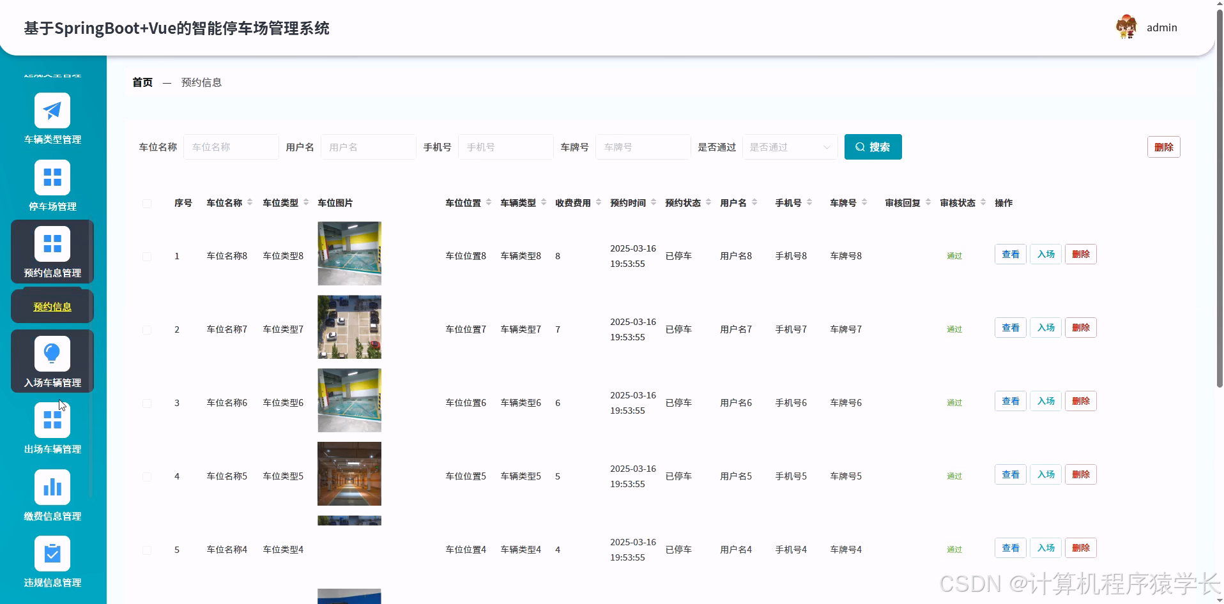The image size is (1224, 604).
Task: Focus the 用户名 search field
Action: [x=369, y=147]
